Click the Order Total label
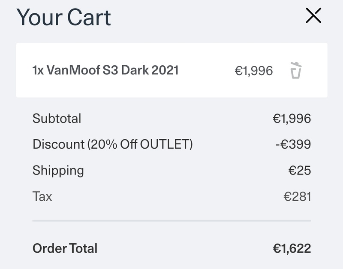 [x=65, y=248]
